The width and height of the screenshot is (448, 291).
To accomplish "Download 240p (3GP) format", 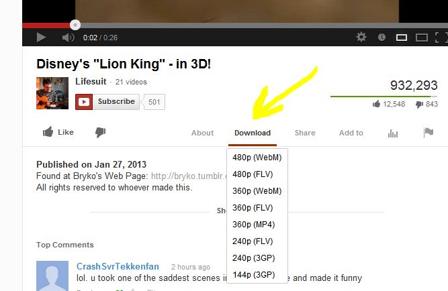I will pos(257,258).
